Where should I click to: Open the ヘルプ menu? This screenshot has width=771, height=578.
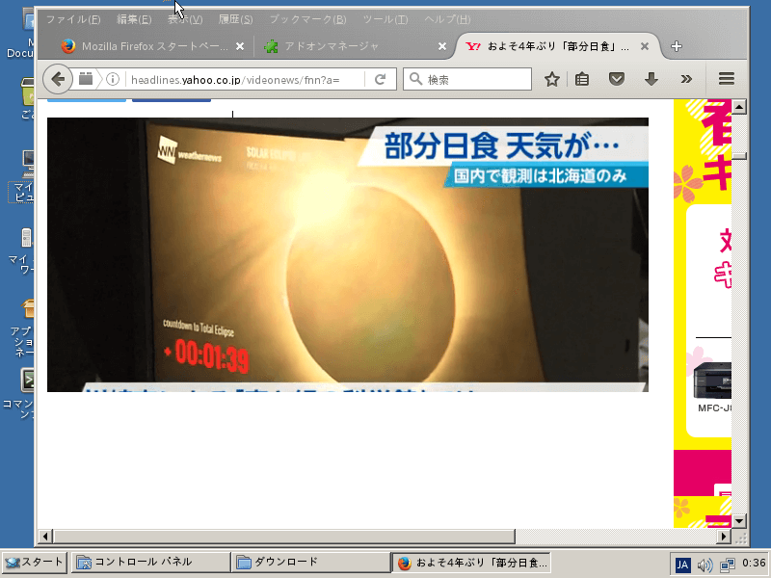[447, 19]
